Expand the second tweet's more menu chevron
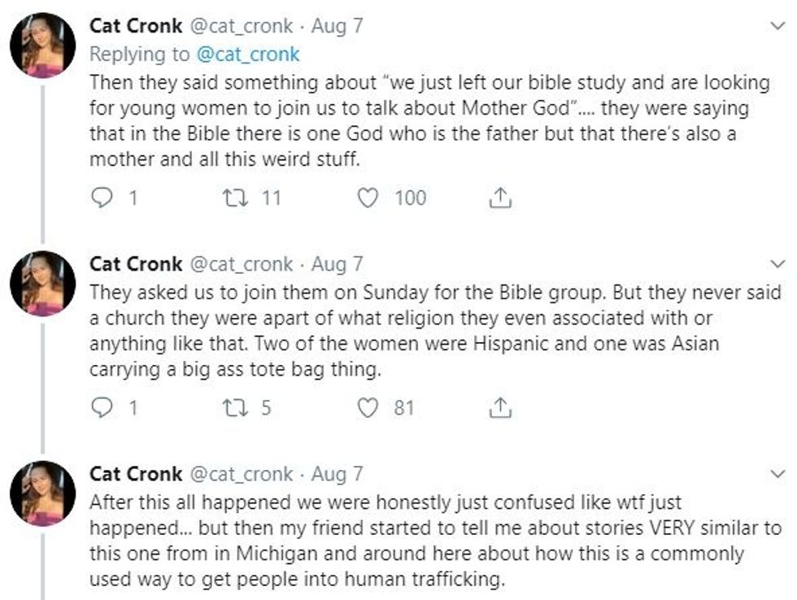This screenshot has width=797, height=600. click(777, 264)
